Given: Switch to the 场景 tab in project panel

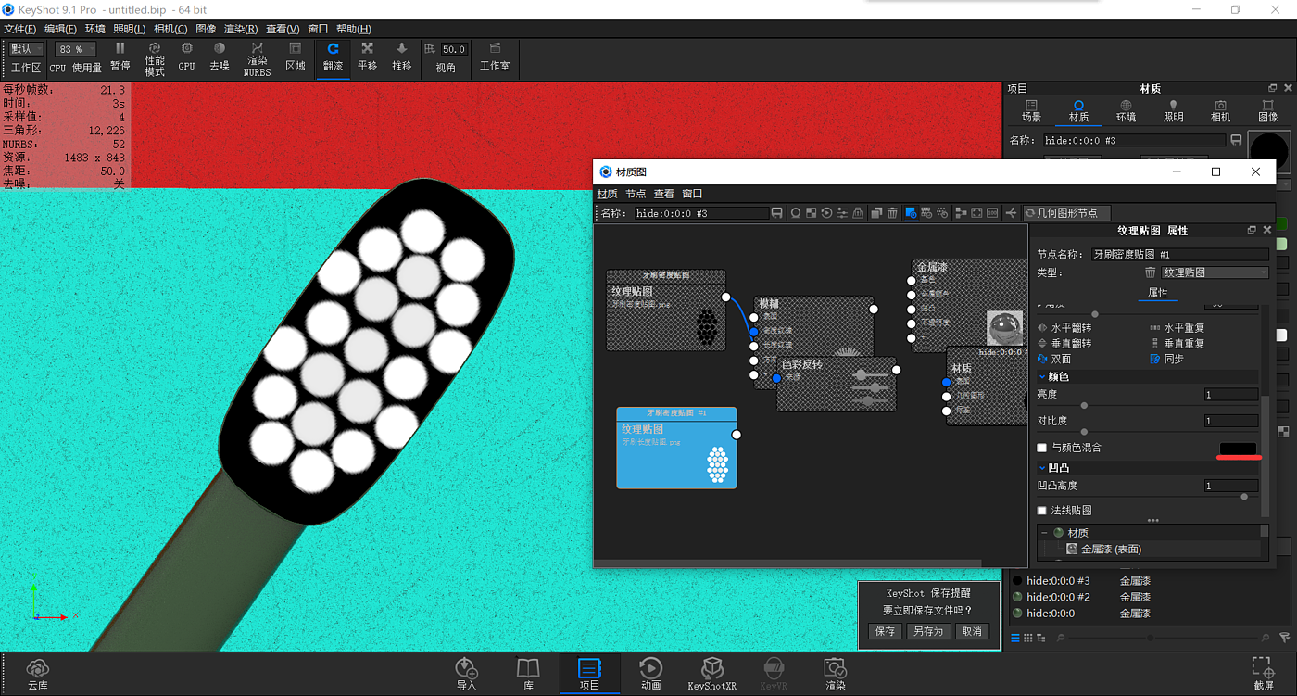Looking at the screenshot, I should (x=1031, y=111).
